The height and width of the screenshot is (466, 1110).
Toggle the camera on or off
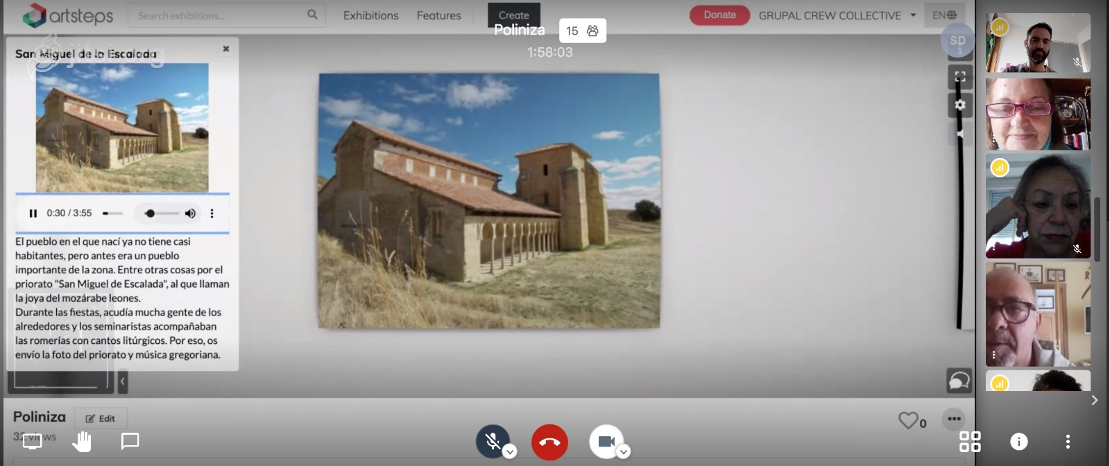606,442
